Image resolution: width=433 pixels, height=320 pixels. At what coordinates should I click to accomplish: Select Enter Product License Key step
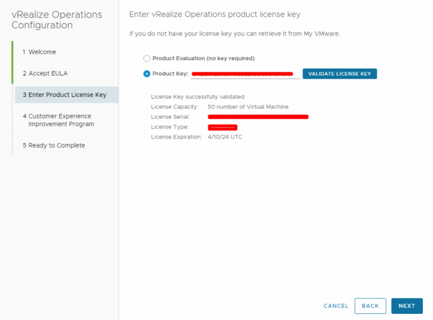pyautogui.click(x=64, y=95)
